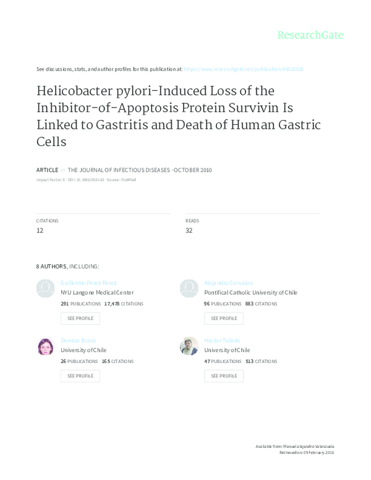
Task: Open Hector Toledo author name link
Action: click(222, 340)
